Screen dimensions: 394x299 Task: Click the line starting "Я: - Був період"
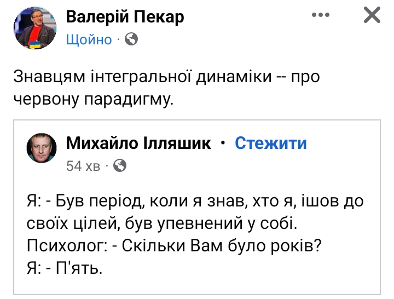[x=194, y=202]
